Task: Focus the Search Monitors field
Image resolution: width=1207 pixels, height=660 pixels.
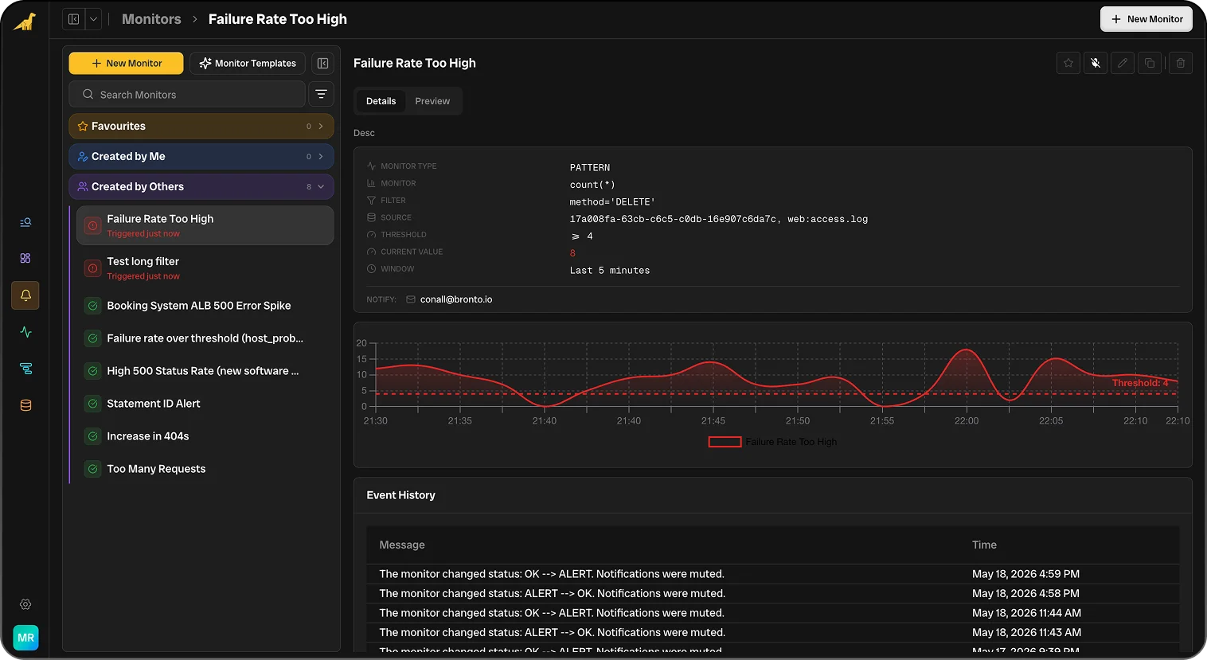Action: tap(187, 94)
